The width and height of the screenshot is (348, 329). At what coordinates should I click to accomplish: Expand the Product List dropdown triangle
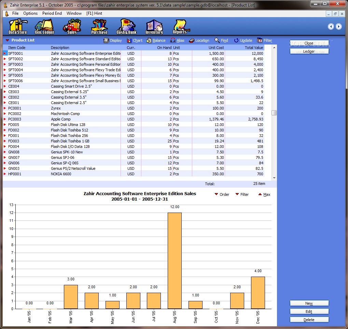pos(7,40)
